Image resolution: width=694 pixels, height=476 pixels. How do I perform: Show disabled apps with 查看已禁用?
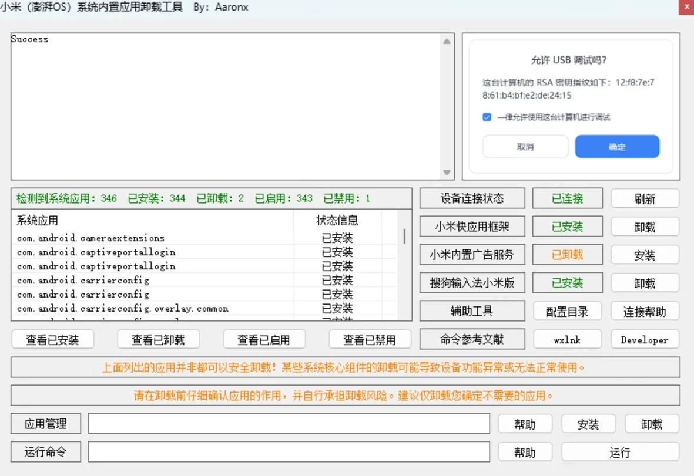[x=370, y=340]
